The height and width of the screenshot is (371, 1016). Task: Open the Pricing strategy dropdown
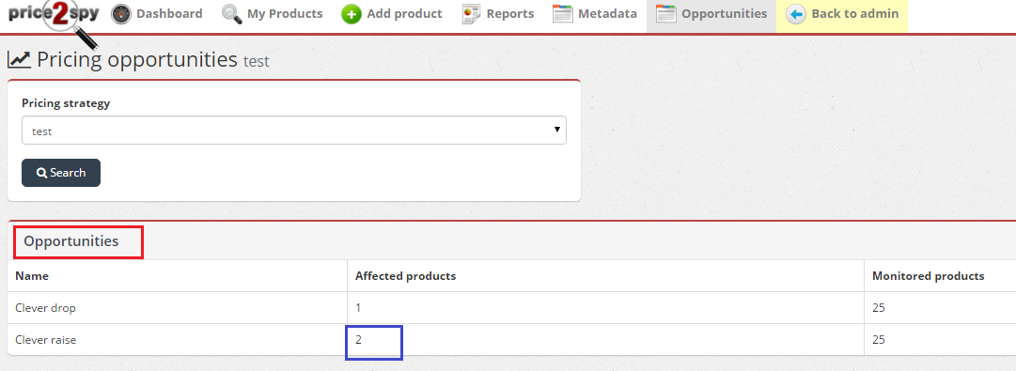pyautogui.click(x=294, y=131)
